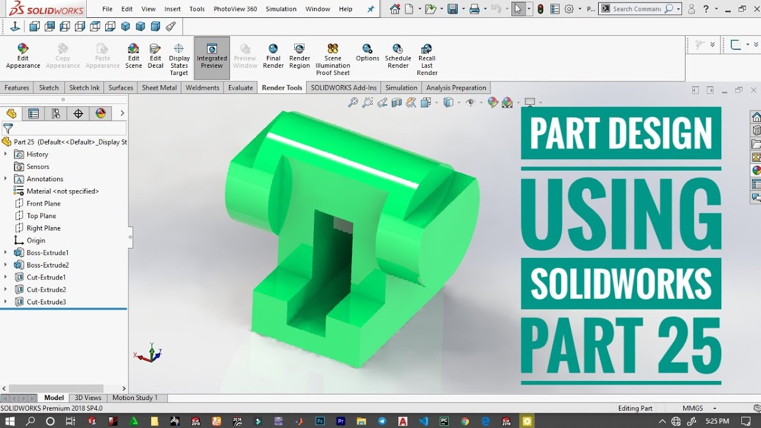
Task: Switch to the Features tab
Action: pyautogui.click(x=17, y=87)
